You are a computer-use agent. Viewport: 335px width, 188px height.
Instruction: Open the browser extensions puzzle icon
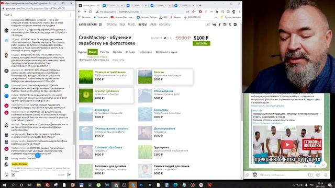coord(217,11)
